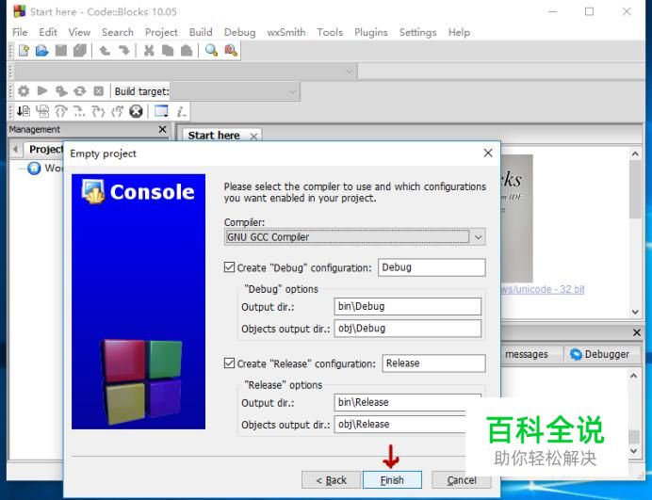
Task: Toggle the Create "Debug" configuration checkbox
Action: (x=229, y=267)
